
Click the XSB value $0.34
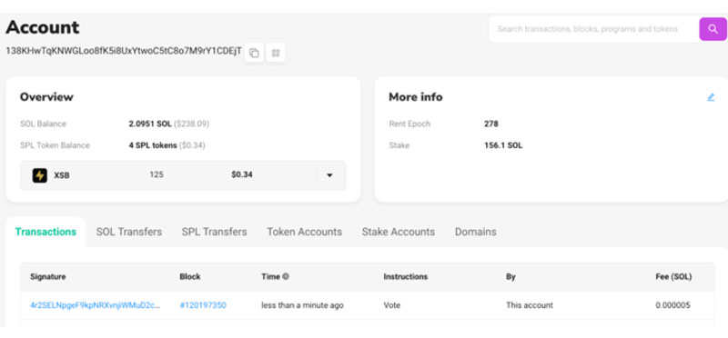click(x=242, y=174)
